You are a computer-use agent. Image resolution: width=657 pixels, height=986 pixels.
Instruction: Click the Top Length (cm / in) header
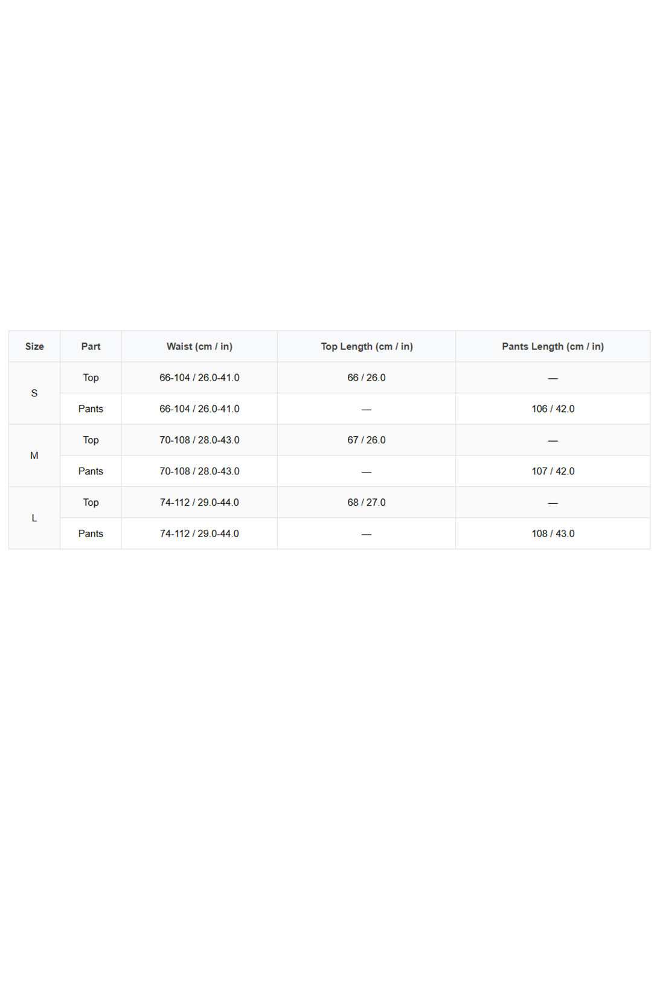[367, 346]
